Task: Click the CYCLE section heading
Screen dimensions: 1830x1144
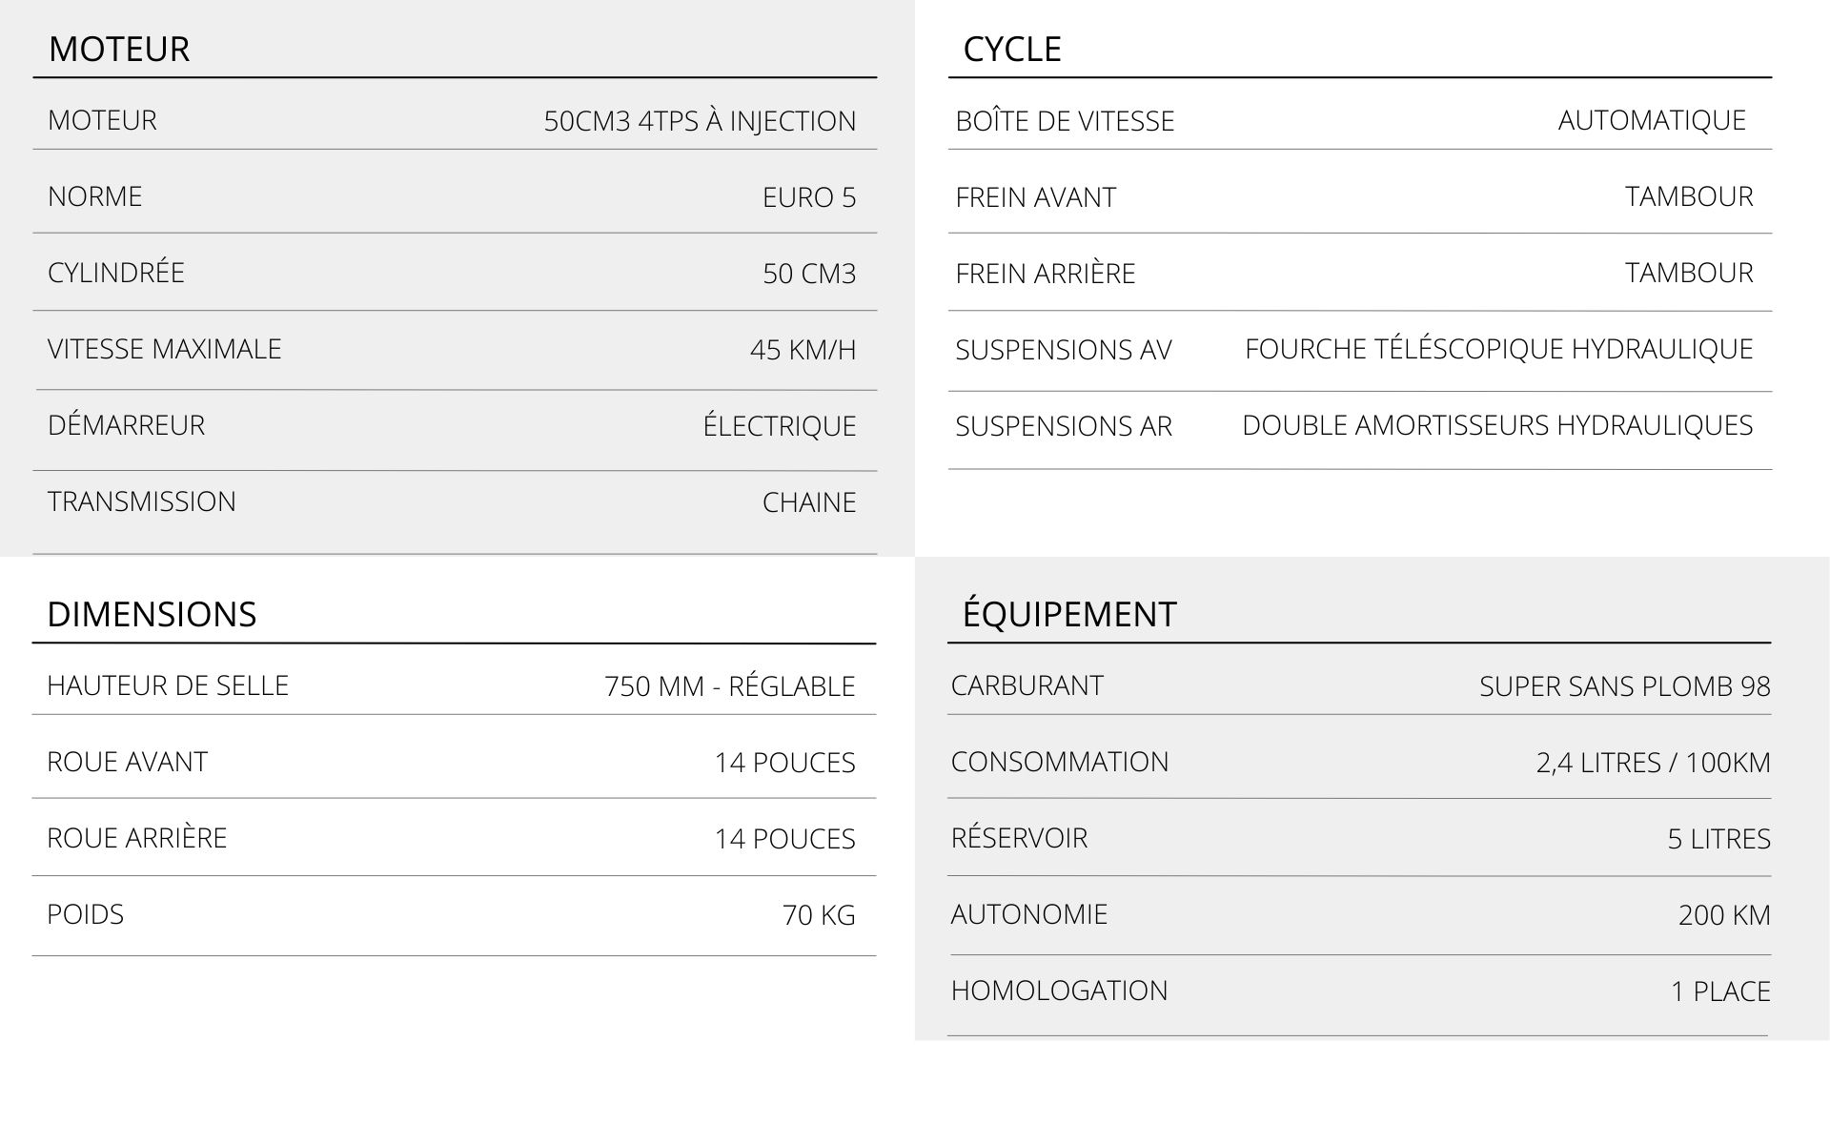Action: pos(1011,49)
